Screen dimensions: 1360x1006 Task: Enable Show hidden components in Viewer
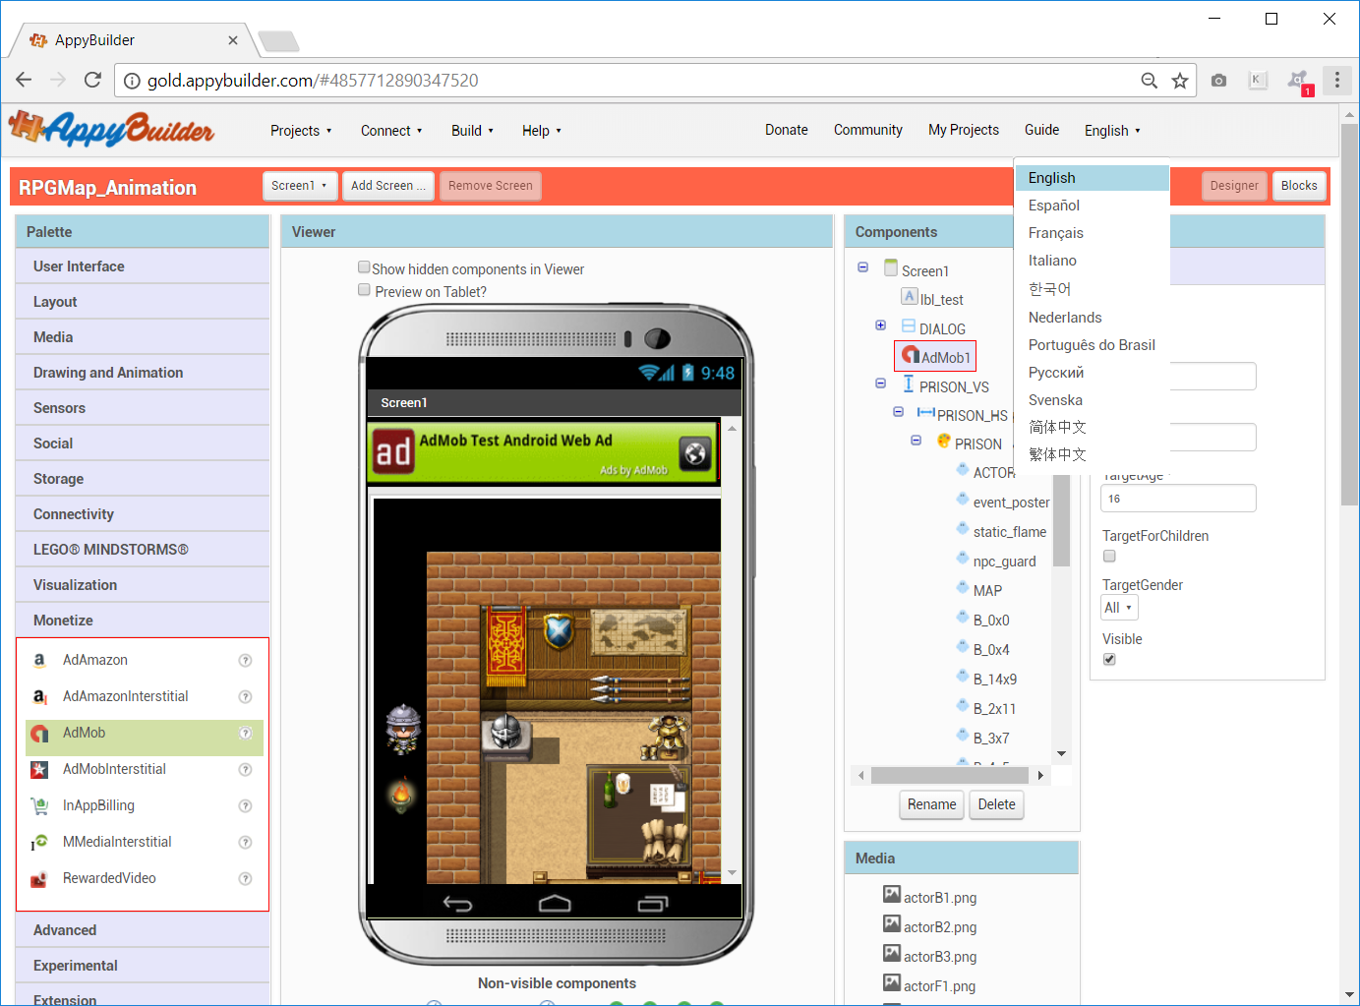click(x=364, y=266)
